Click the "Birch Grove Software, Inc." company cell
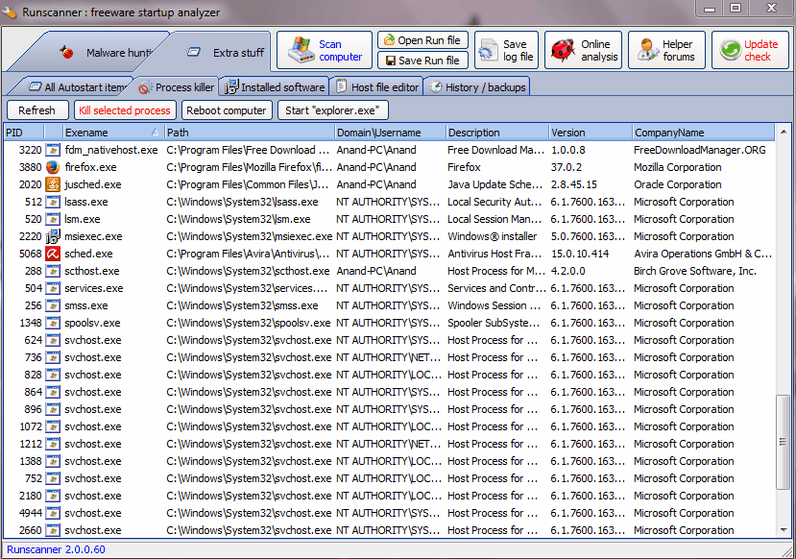This screenshot has height=559, width=796. pos(695,271)
